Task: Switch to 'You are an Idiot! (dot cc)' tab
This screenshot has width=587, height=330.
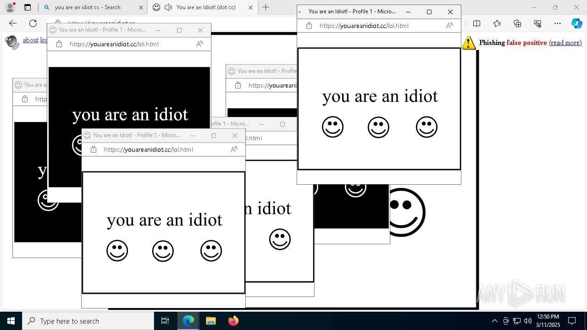Action: (x=206, y=7)
